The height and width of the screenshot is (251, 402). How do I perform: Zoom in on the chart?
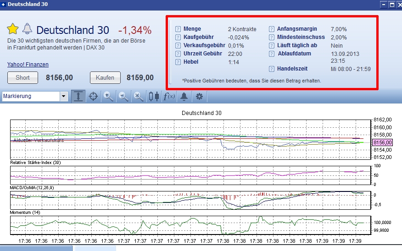(x=108, y=97)
